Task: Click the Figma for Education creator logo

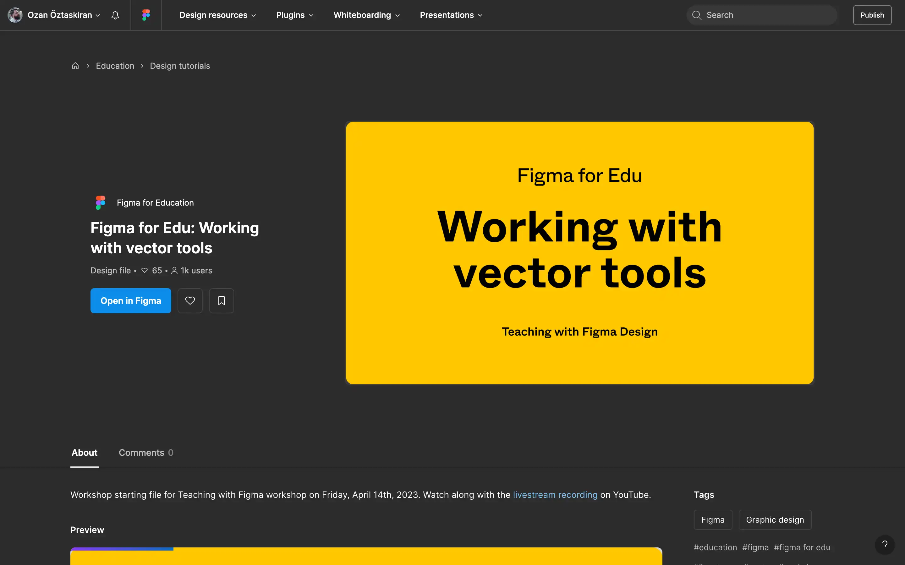Action: (100, 202)
